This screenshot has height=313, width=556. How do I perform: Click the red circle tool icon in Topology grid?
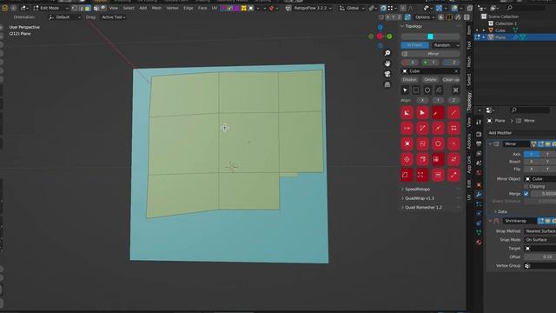pos(438,143)
